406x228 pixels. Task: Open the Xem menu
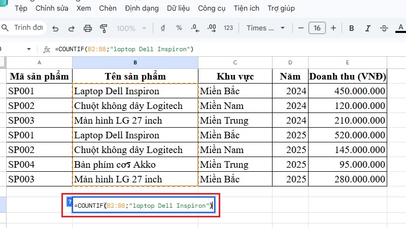(x=84, y=8)
